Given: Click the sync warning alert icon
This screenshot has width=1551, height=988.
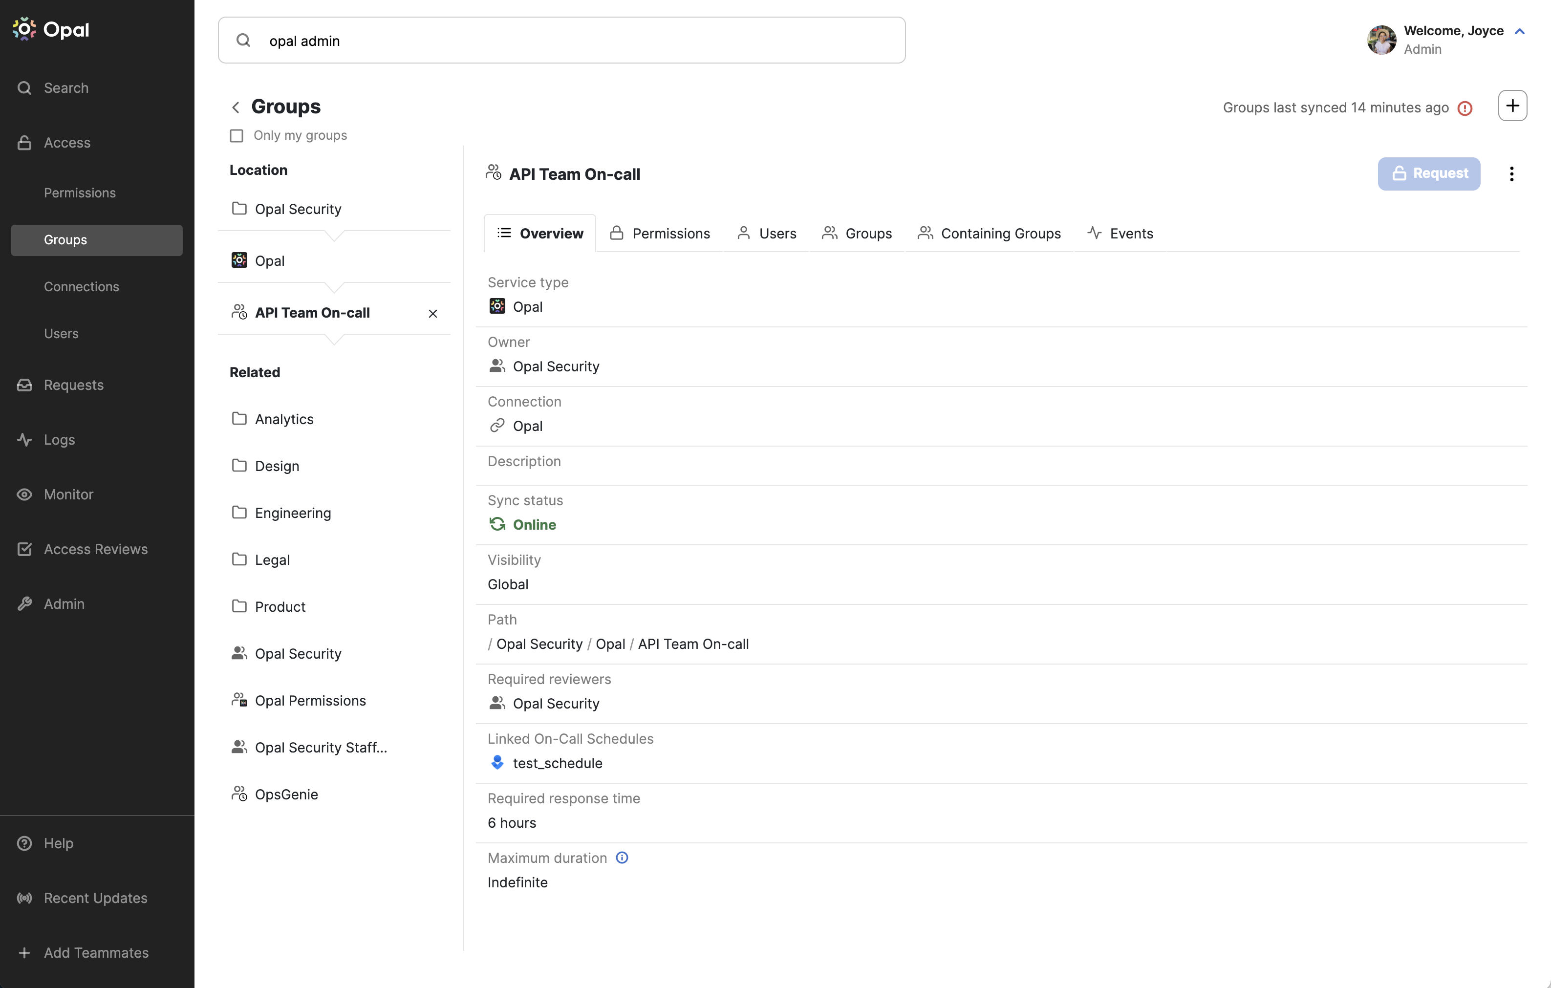Looking at the screenshot, I should click(1465, 108).
